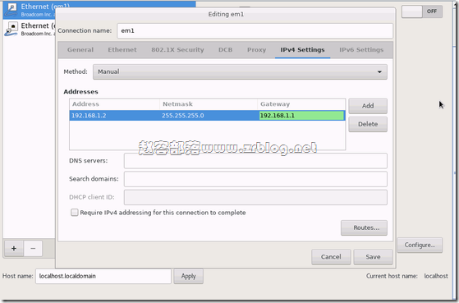Viewport: 459px width, 303px height.
Task: Click the DNS servers input field
Action: tap(255, 161)
